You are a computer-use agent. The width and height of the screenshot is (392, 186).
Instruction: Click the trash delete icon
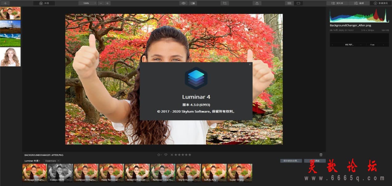(x=321, y=155)
